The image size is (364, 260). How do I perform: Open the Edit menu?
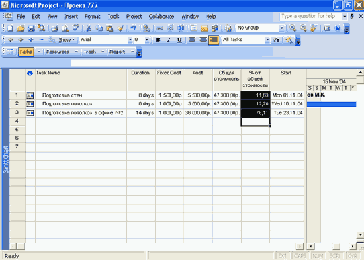tap(36, 17)
